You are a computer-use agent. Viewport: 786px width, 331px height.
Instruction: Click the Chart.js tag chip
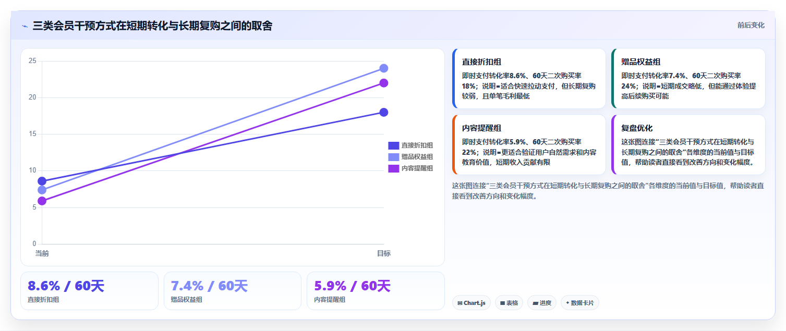[x=471, y=303]
